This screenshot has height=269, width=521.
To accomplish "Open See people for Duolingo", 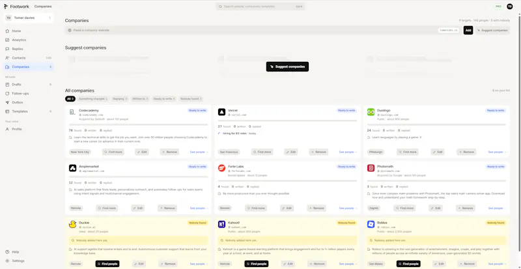I will pos(497,152).
